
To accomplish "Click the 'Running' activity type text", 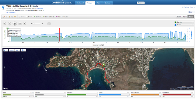I will pos(17,11).
